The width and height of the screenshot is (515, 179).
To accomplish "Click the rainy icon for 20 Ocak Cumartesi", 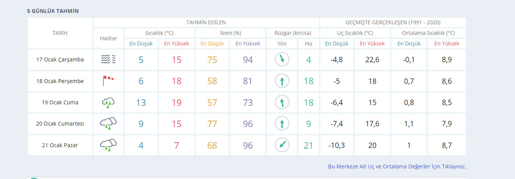I will tap(108, 124).
